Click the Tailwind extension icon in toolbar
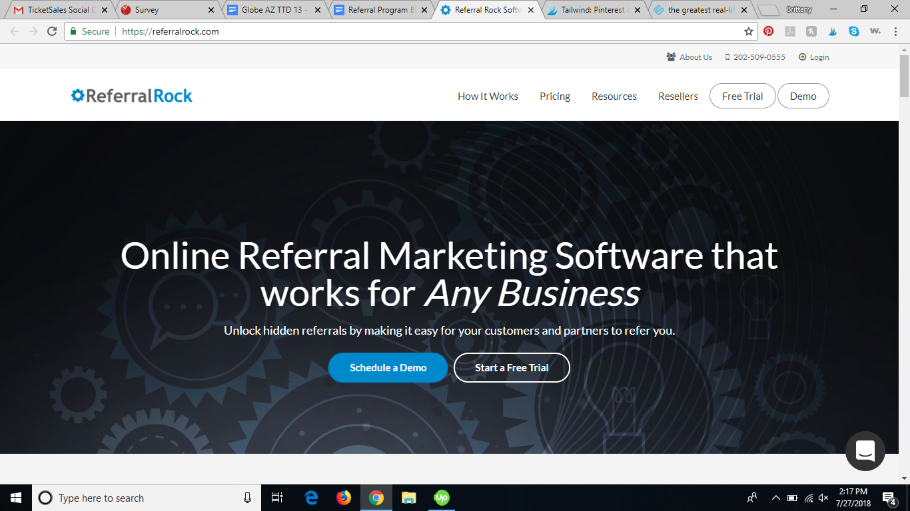The width and height of the screenshot is (910, 511). (833, 31)
